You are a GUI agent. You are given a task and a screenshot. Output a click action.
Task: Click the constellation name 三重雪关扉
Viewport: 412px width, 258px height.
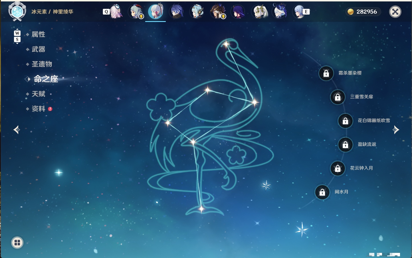point(361,97)
